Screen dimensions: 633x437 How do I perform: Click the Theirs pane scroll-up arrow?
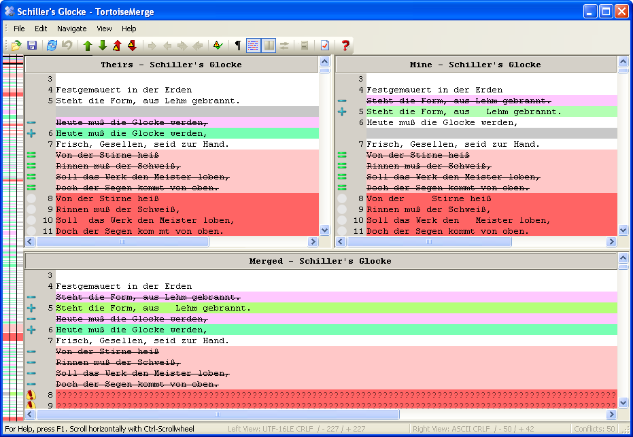324,61
